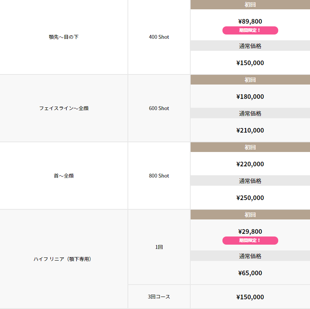Click the ¥150,000 price for 3回コース
310x309 pixels.
coord(250,297)
